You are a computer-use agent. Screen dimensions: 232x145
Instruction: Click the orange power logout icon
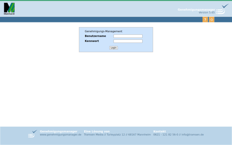point(212,20)
